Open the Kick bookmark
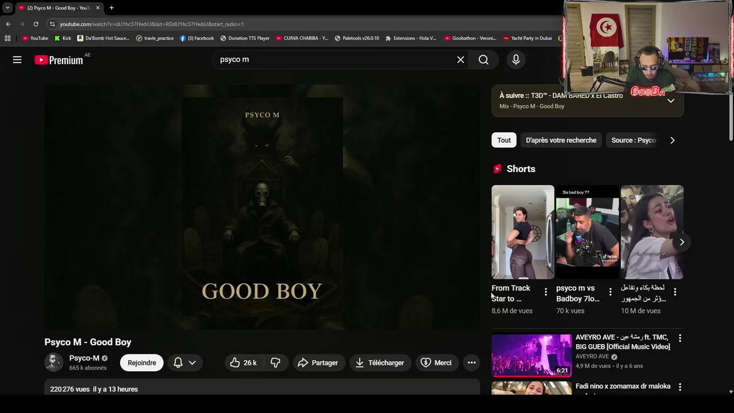The image size is (734, 413). (x=63, y=38)
